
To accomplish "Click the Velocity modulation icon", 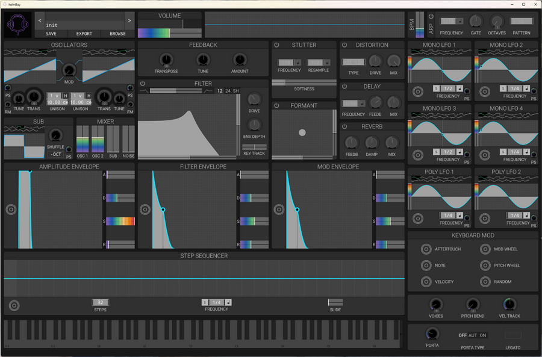I will click(x=426, y=282).
